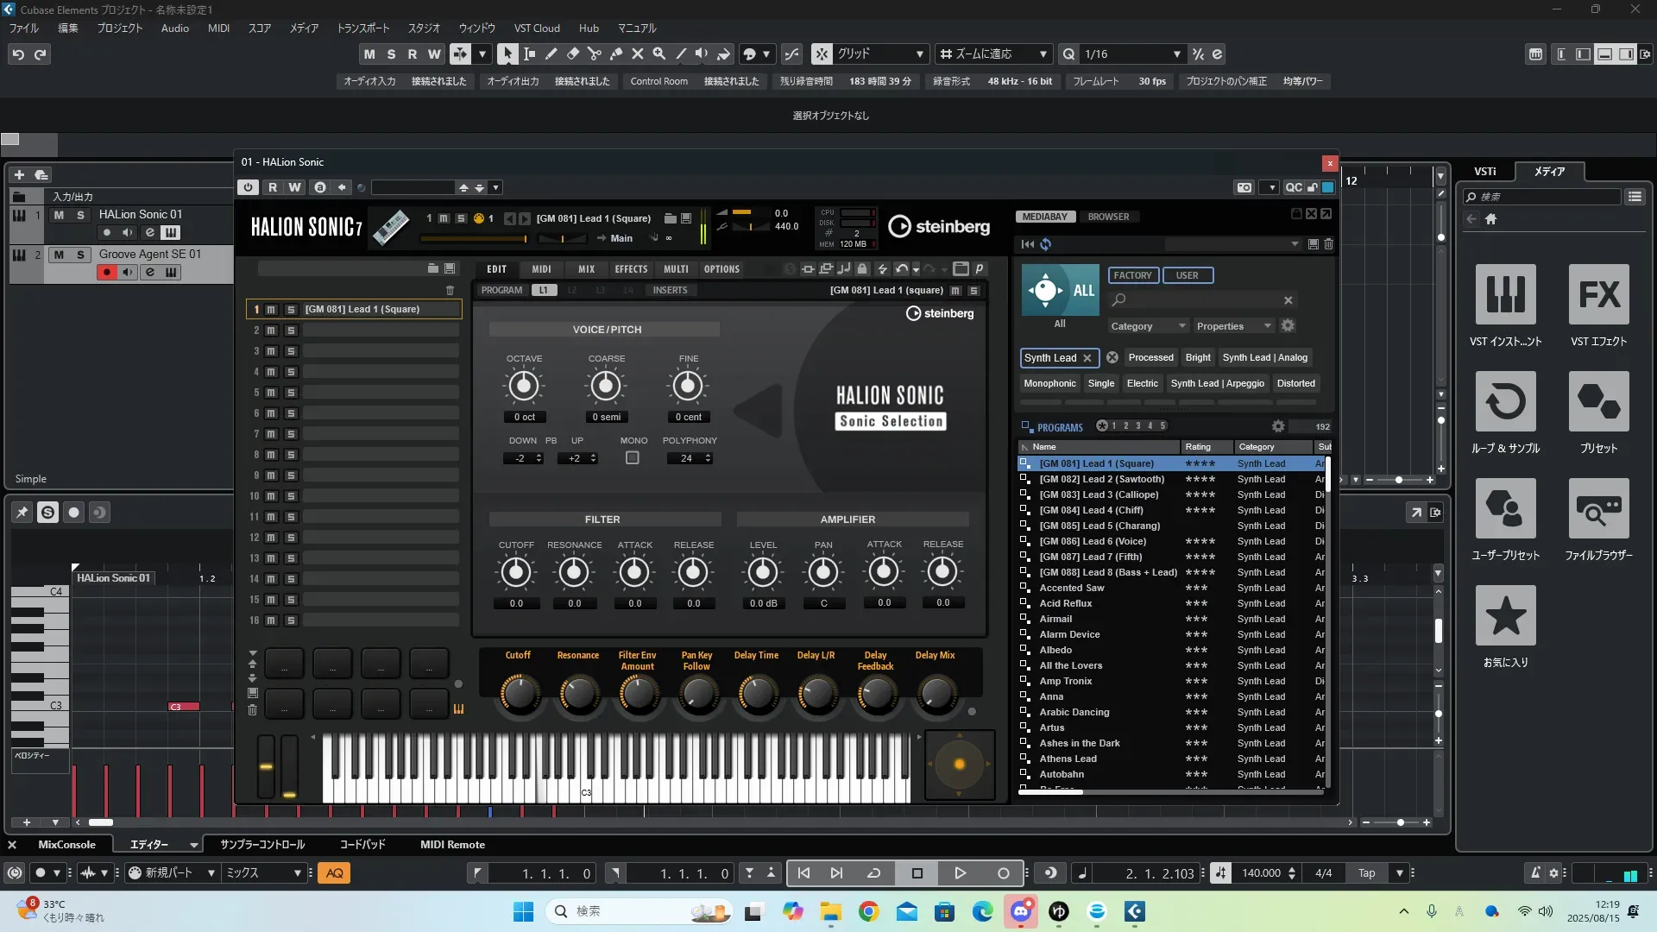Screen dimensions: 1657x932
Task: Open the Category filter dropdown
Action: [x=1148, y=326]
